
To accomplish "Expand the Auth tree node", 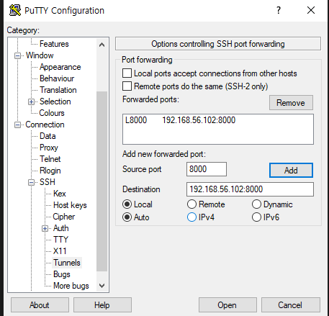I will point(45,228).
